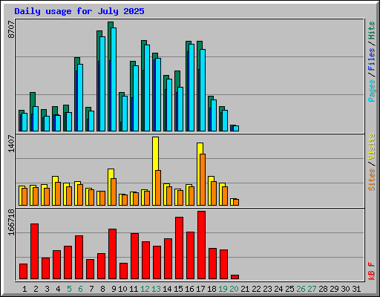Select day 4 on the date axis
The image size is (380, 297).
[x=58, y=289]
